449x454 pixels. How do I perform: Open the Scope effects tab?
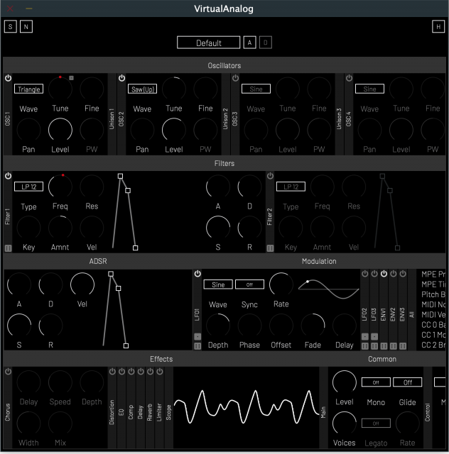coord(169,408)
